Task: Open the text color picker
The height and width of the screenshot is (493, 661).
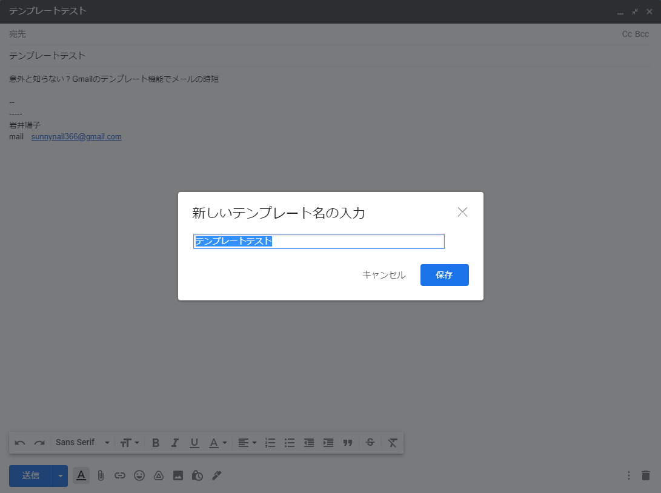Action: (218, 443)
